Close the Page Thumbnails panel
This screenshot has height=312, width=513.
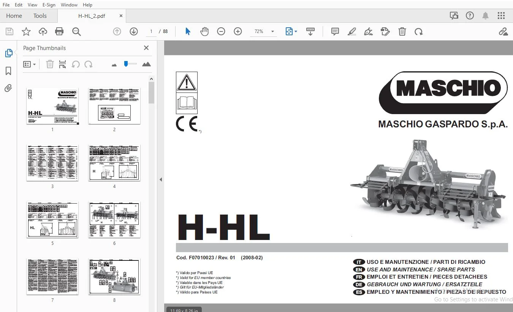146,48
